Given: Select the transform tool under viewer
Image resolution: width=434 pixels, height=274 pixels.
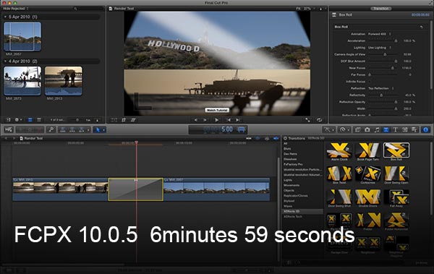Looking at the screenshot, I should pos(114,120).
